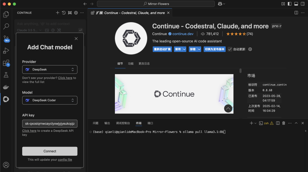Toggle primary side bar visibility
The height and width of the screenshot is (172, 308).
pyautogui.click(x=289, y=4)
